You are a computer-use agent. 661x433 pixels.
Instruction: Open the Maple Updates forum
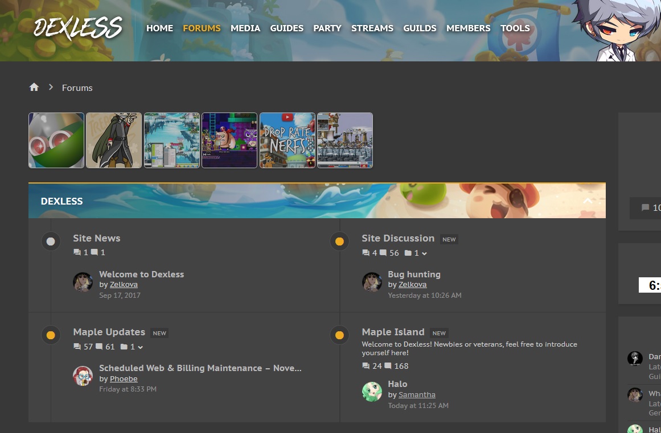109,332
